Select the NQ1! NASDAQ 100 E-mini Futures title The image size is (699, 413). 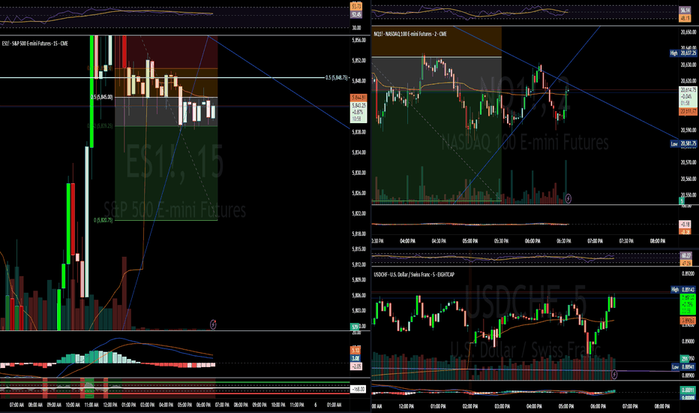point(410,34)
